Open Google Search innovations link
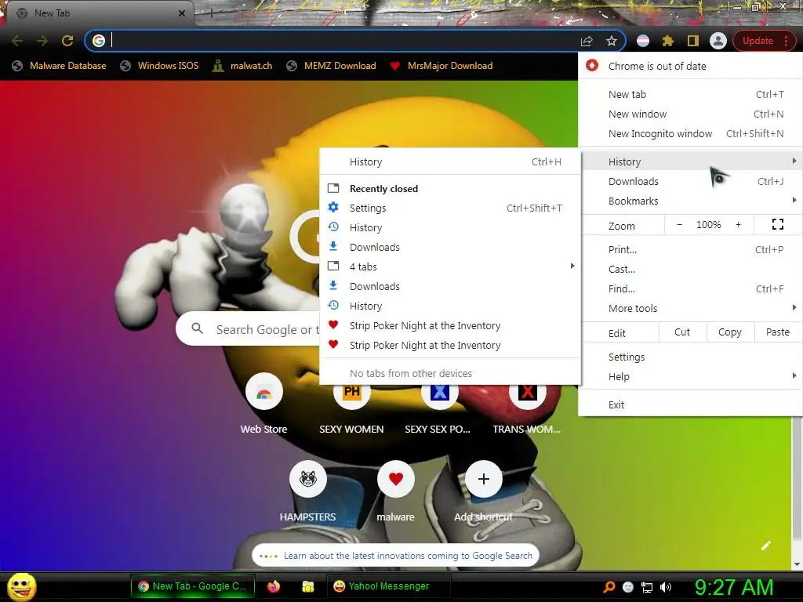This screenshot has height=602, width=803. [x=408, y=556]
